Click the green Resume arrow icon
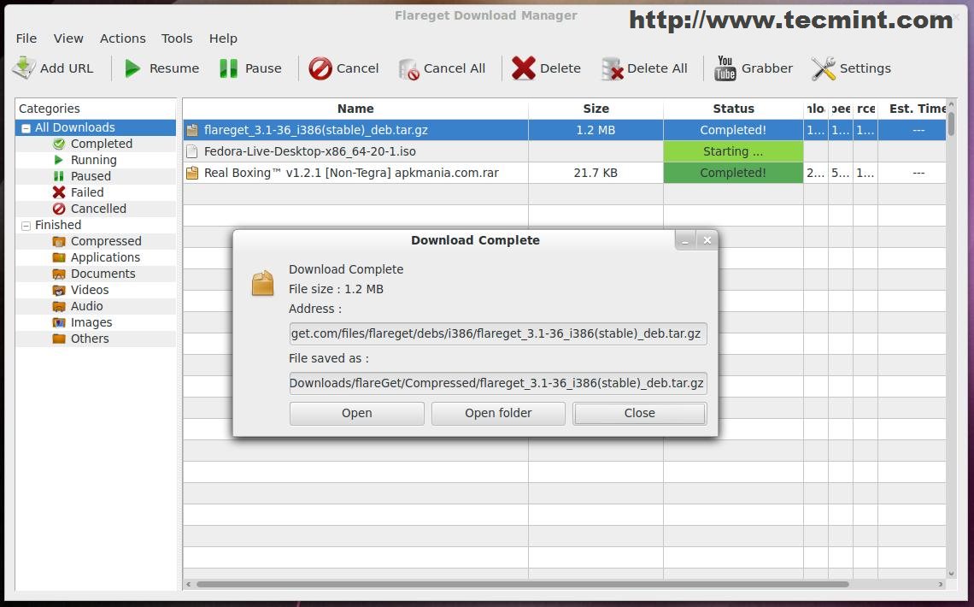 pos(132,68)
